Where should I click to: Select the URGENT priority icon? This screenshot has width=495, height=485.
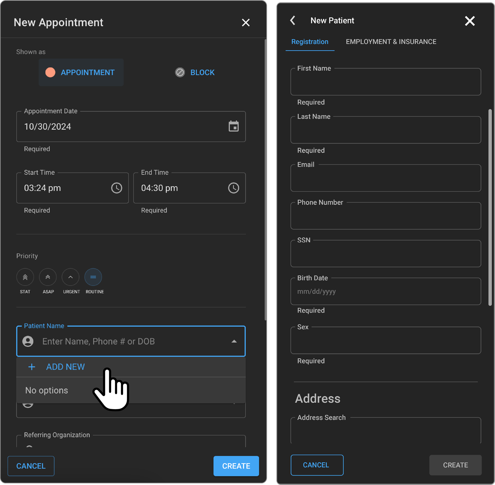70,277
